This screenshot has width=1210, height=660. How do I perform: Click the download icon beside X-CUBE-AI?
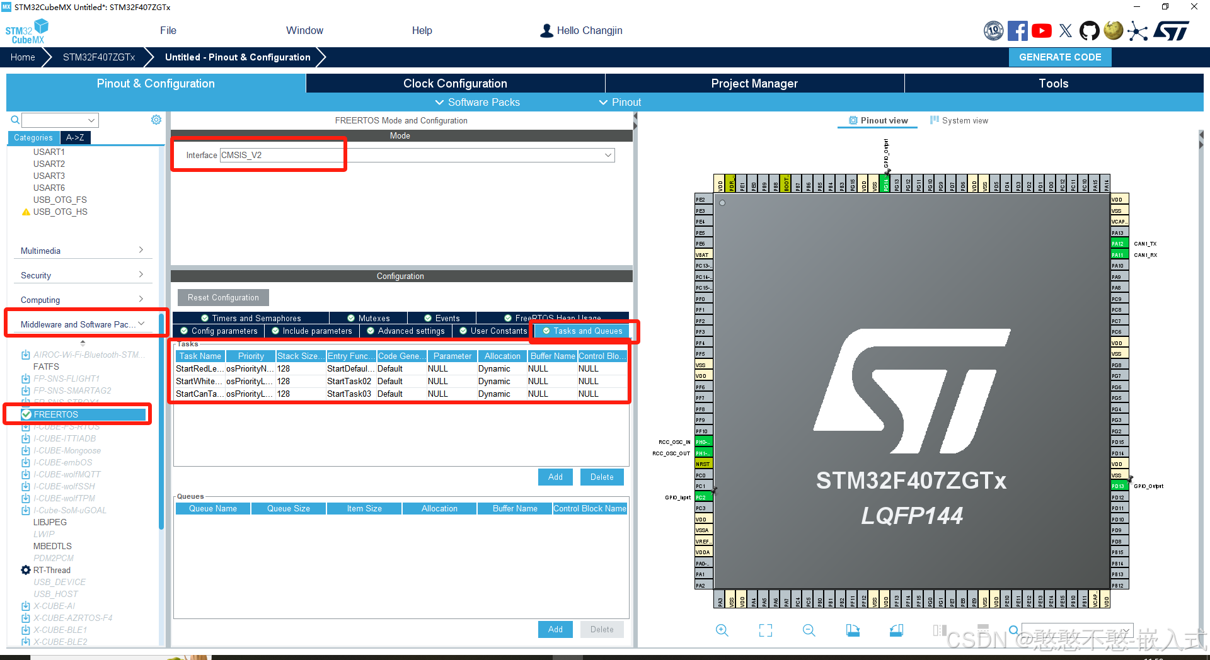(x=26, y=606)
